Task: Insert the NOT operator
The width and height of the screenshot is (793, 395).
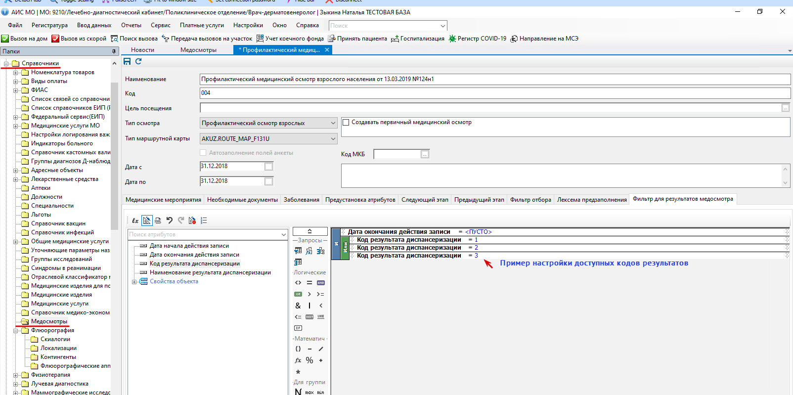Action: point(309,317)
